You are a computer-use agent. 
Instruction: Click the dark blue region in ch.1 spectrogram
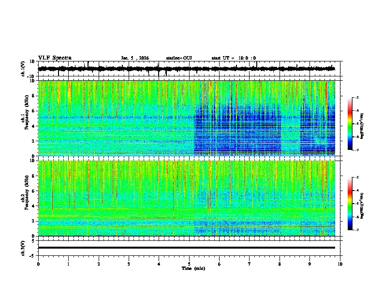point(237,130)
